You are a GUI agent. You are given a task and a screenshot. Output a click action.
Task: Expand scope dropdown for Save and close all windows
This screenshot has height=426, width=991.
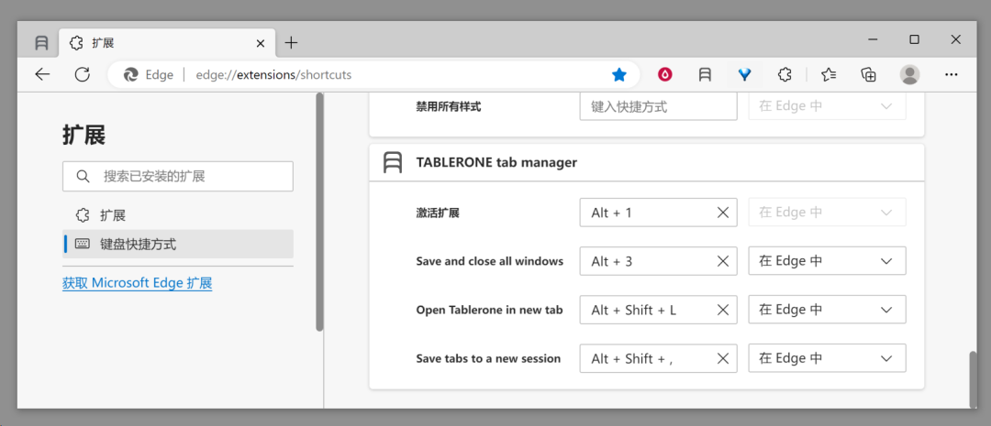pos(827,261)
